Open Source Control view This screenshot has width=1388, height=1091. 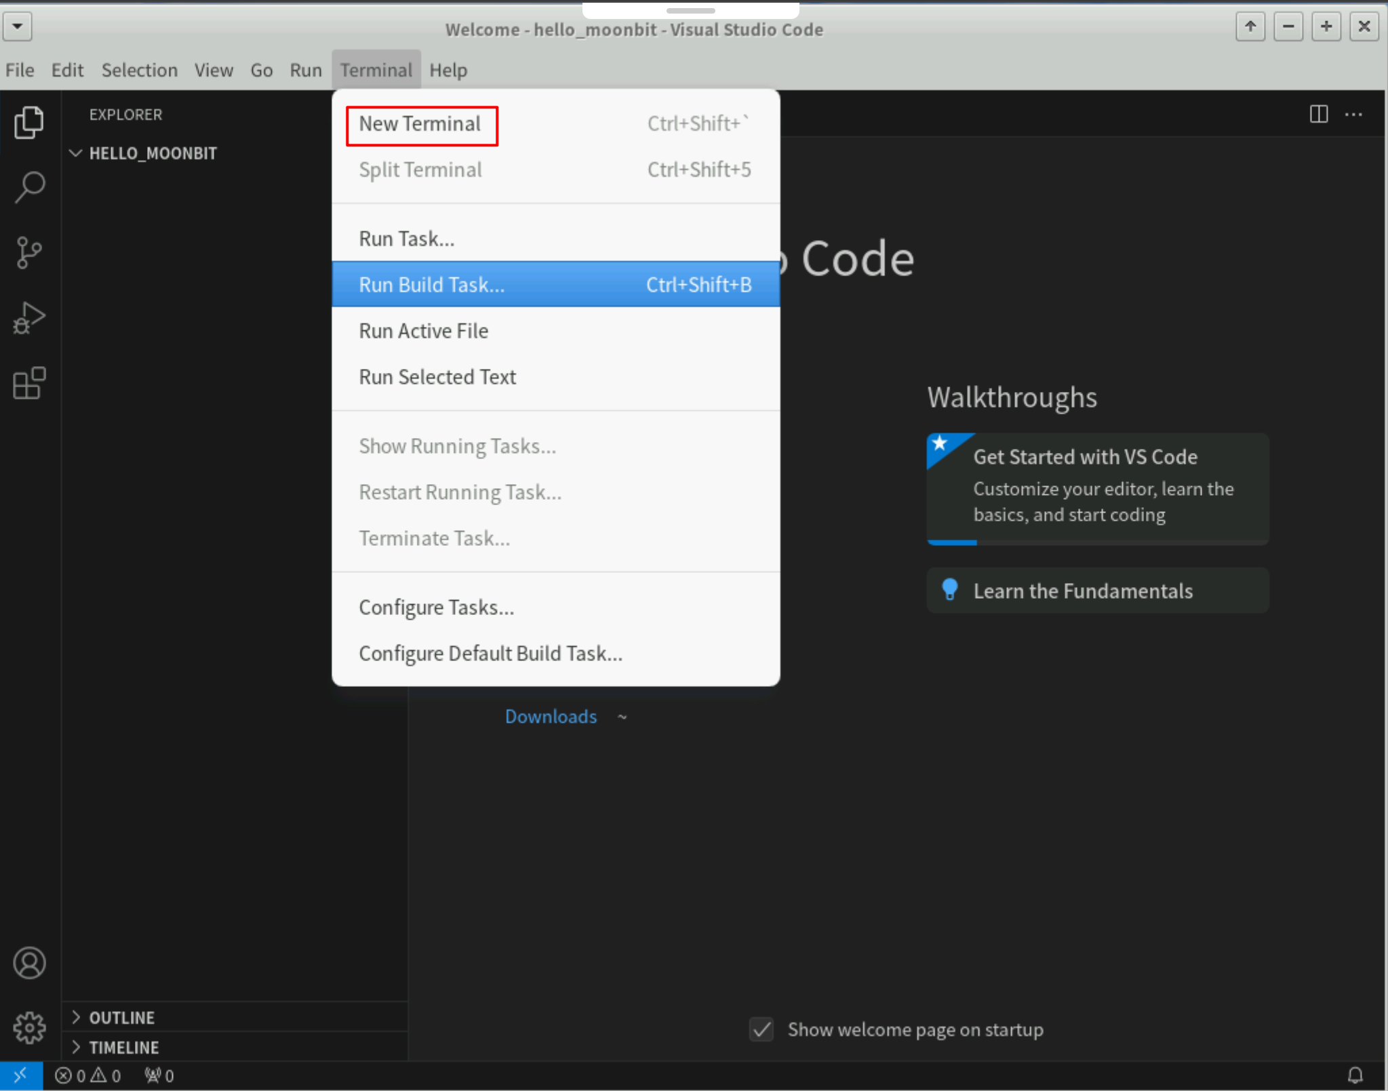(29, 253)
